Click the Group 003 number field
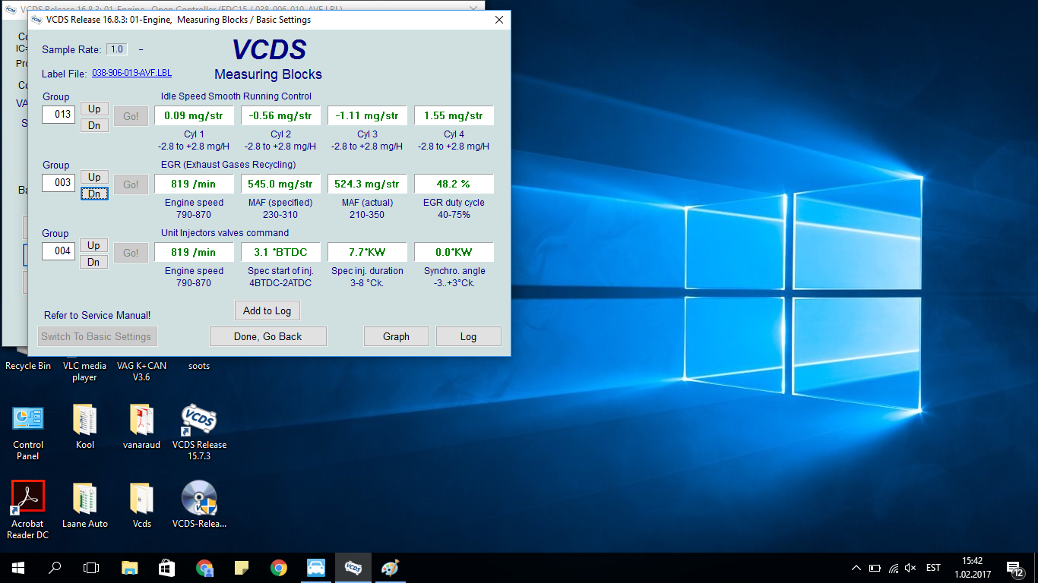Screen dimensions: 1038x583 point(59,183)
